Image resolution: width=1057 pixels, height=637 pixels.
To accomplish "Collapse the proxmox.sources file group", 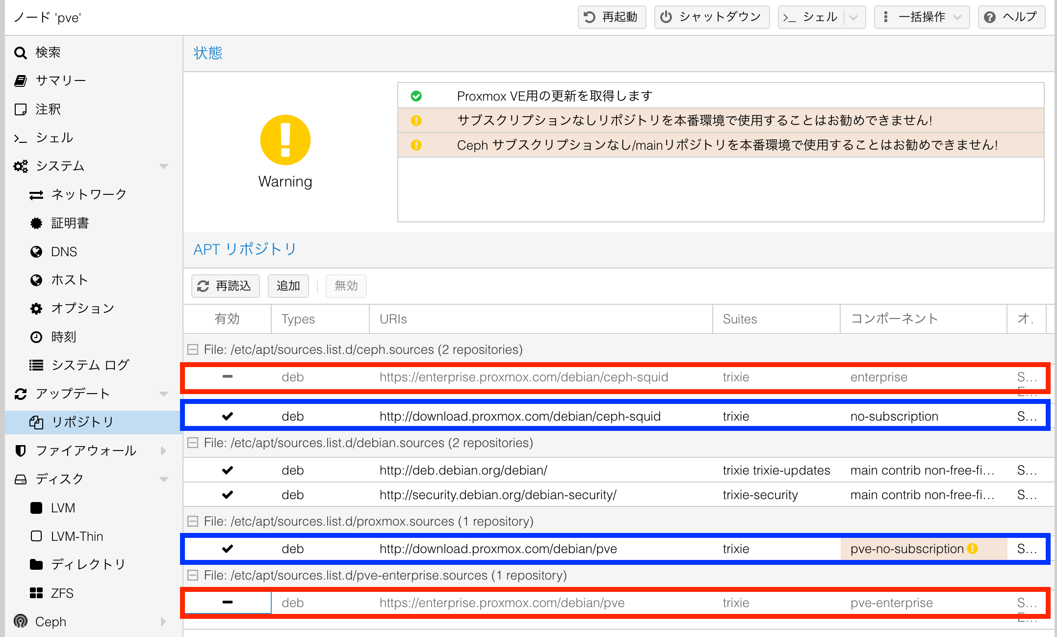I will pyautogui.click(x=193, y=521).
